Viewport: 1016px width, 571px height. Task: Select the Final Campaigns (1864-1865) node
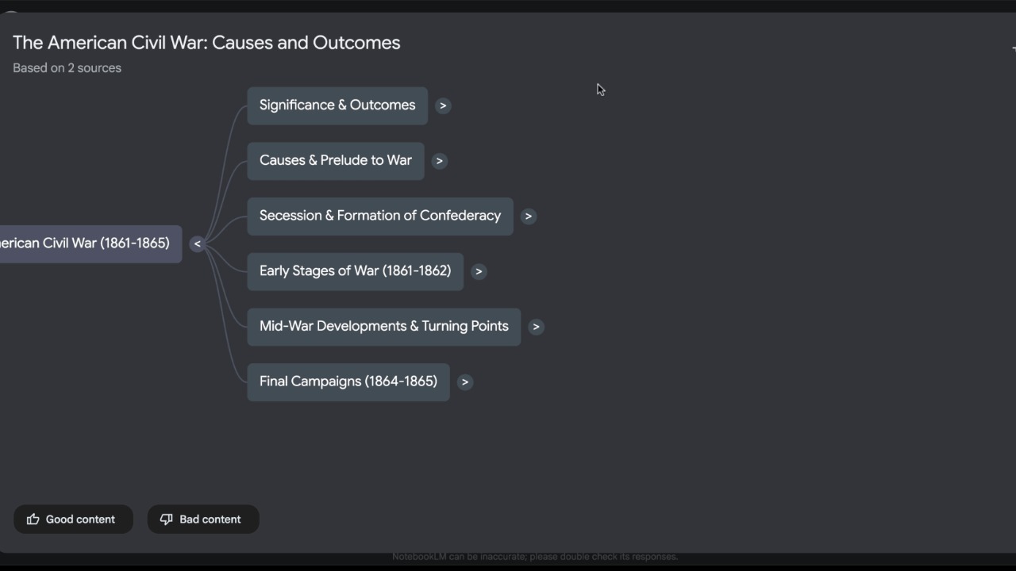point(348,382)
